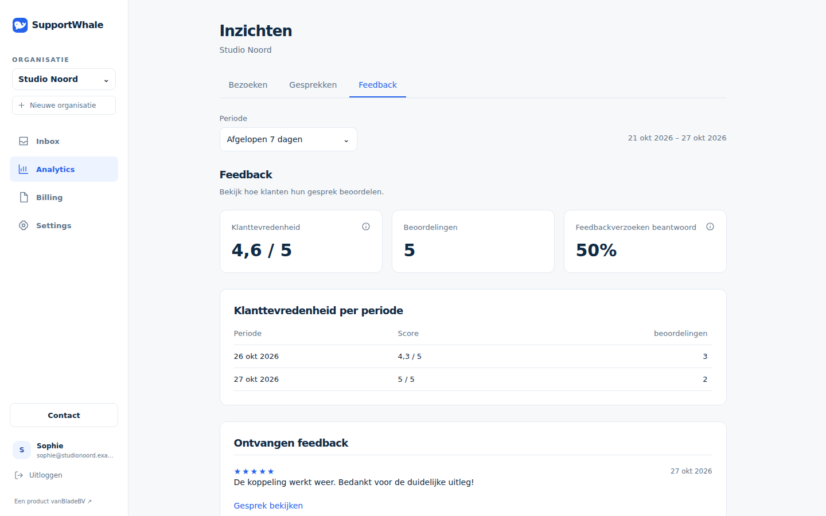Click the plus icon for new organisation
The height and width of the screenshot is (516, 826).
[x=21, y=105]
